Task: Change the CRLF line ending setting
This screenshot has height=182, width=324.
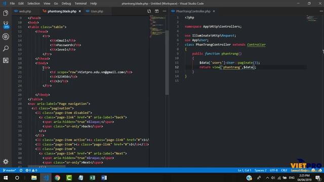Action: tap(284, 170)
